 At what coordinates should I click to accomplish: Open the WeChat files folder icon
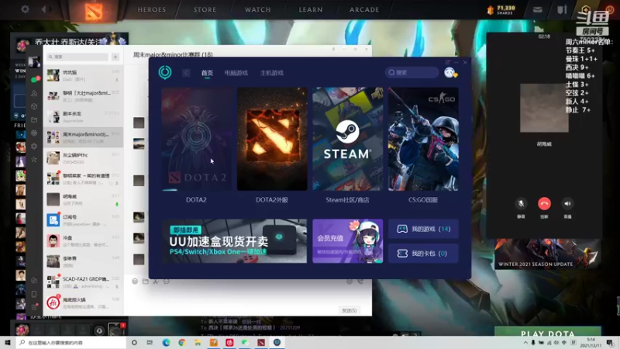34,120
